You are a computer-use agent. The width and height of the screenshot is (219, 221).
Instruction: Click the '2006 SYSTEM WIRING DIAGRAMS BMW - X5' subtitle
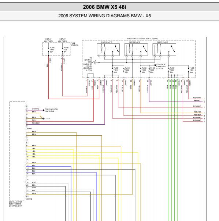click(104, 16)
